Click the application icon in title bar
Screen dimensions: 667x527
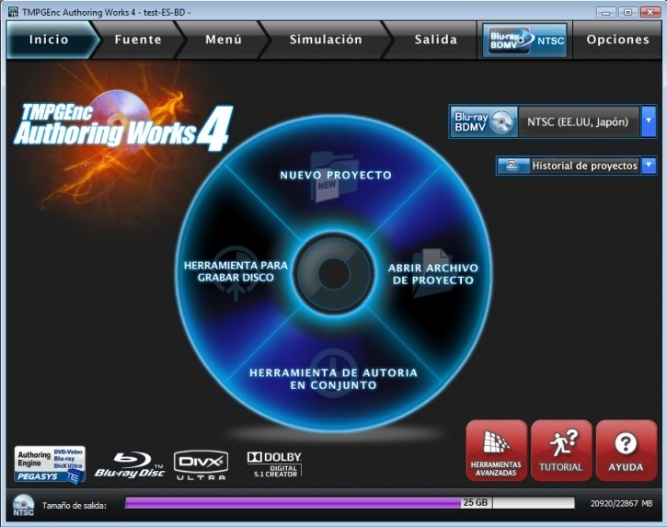(x=13, y=12)
